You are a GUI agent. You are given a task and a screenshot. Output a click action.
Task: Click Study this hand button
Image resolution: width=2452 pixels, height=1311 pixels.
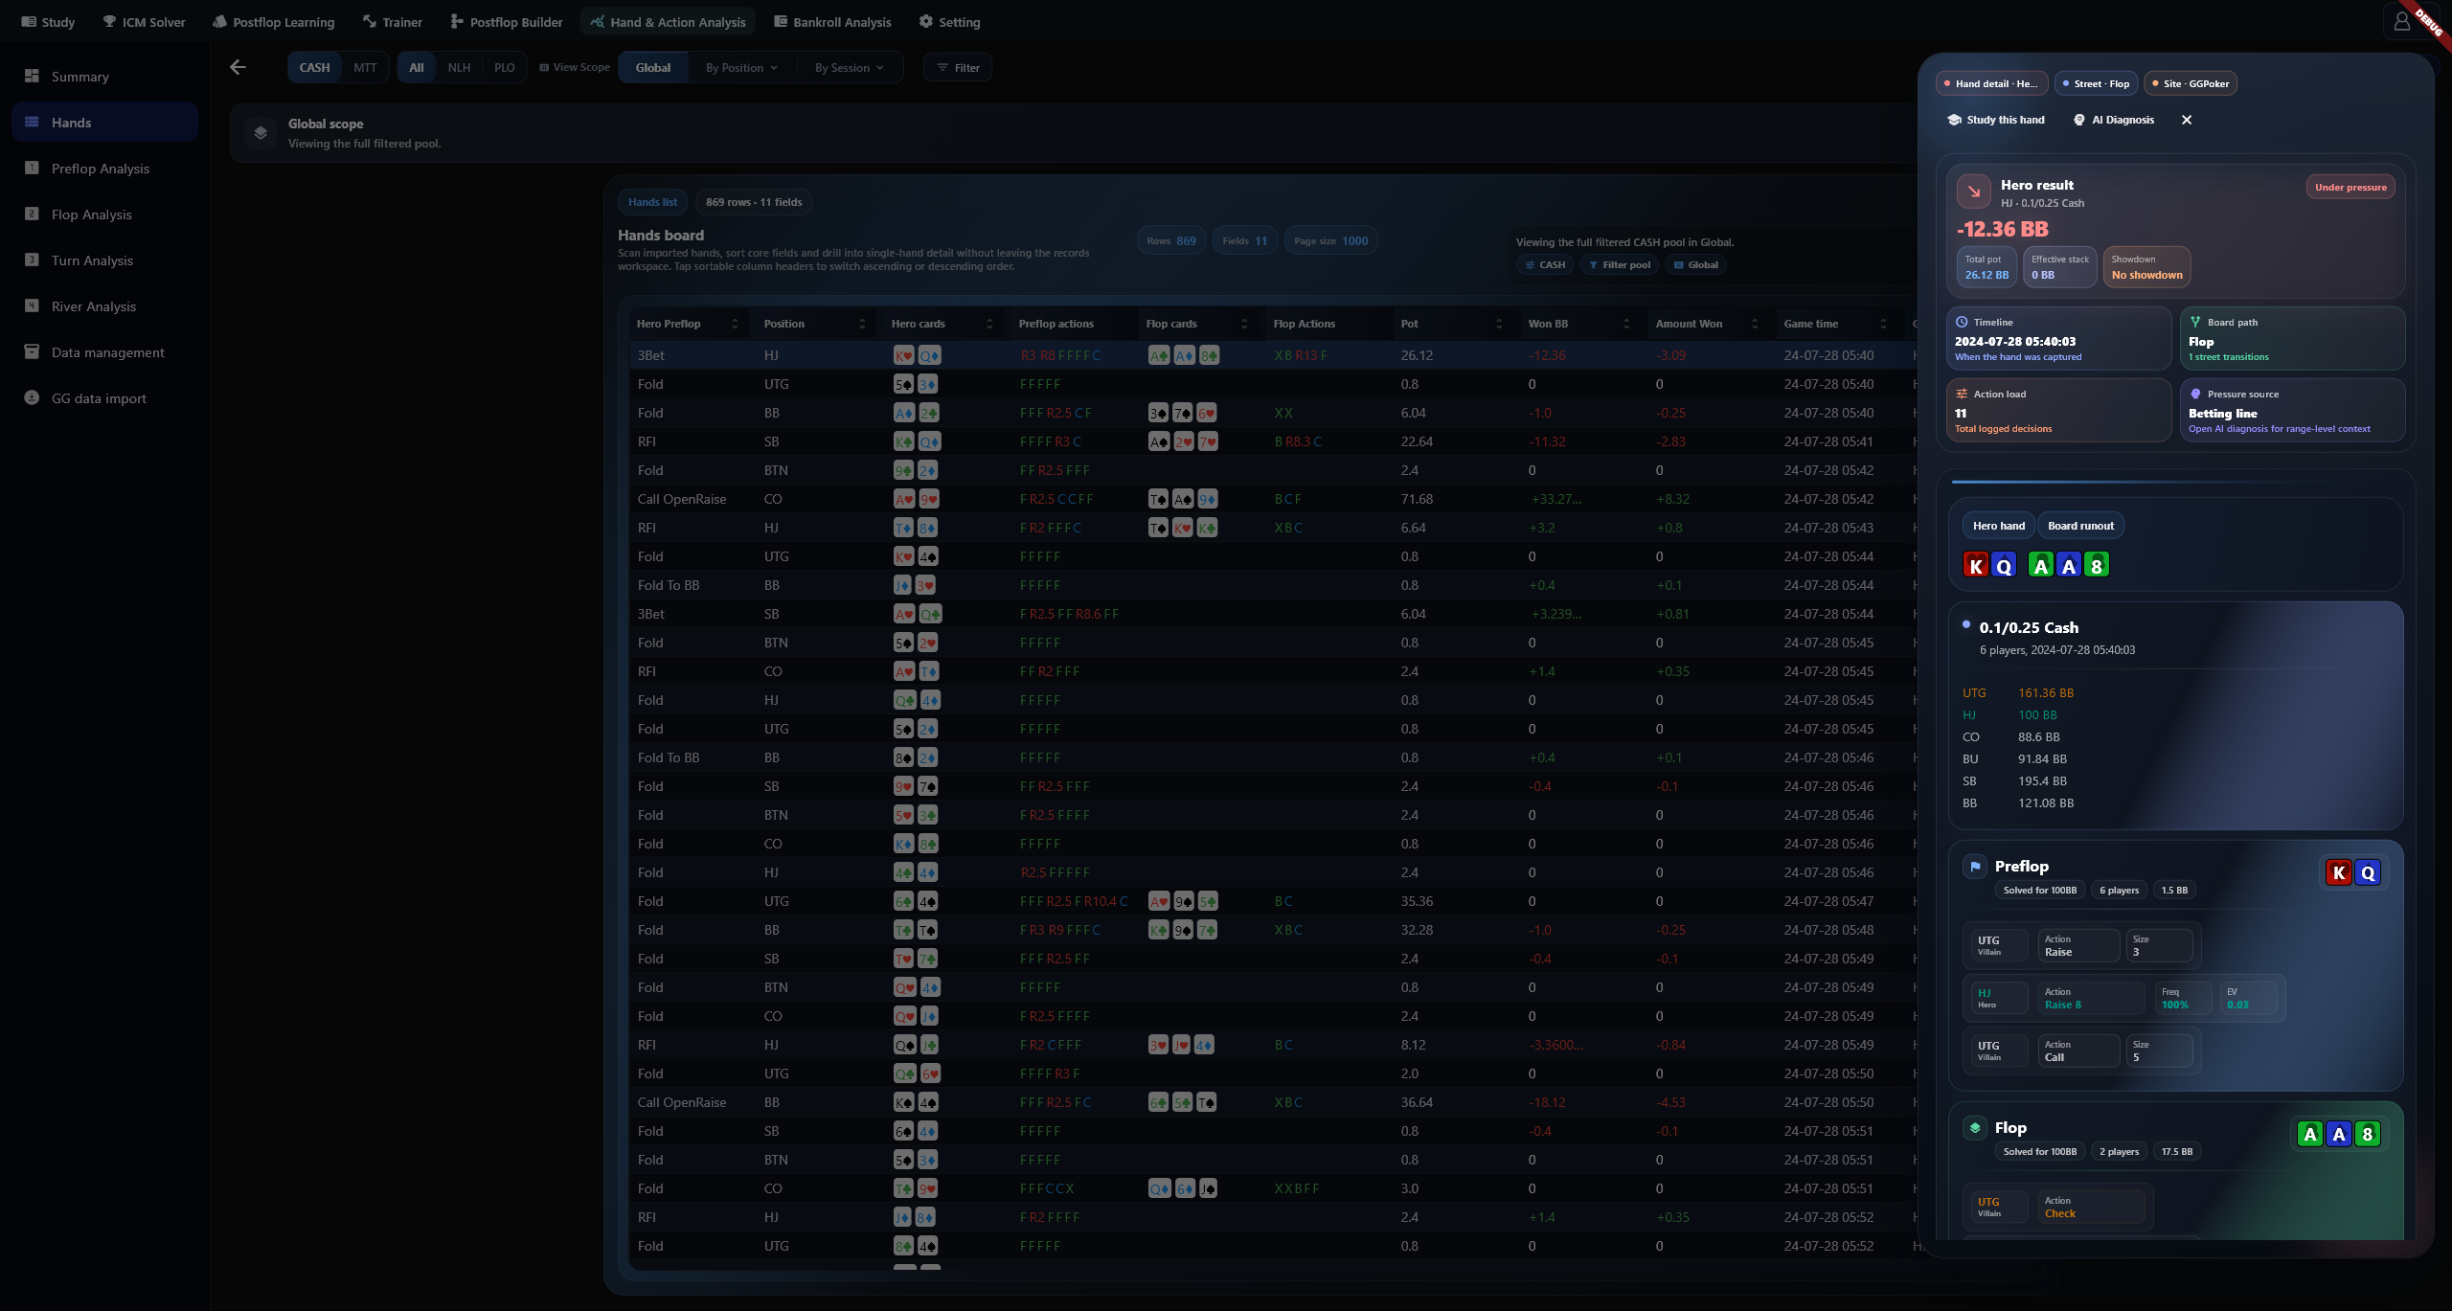tap(1996, 120)
